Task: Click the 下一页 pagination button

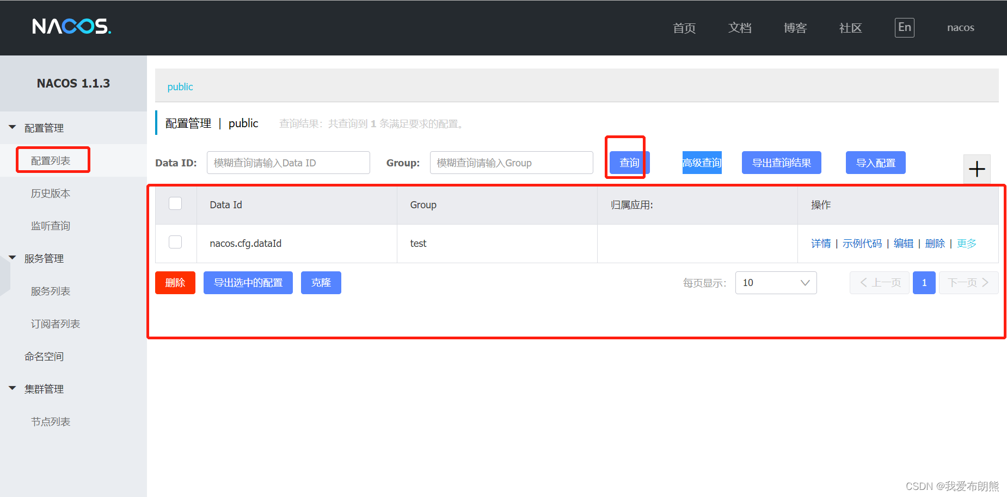Action: click(969, 283)
